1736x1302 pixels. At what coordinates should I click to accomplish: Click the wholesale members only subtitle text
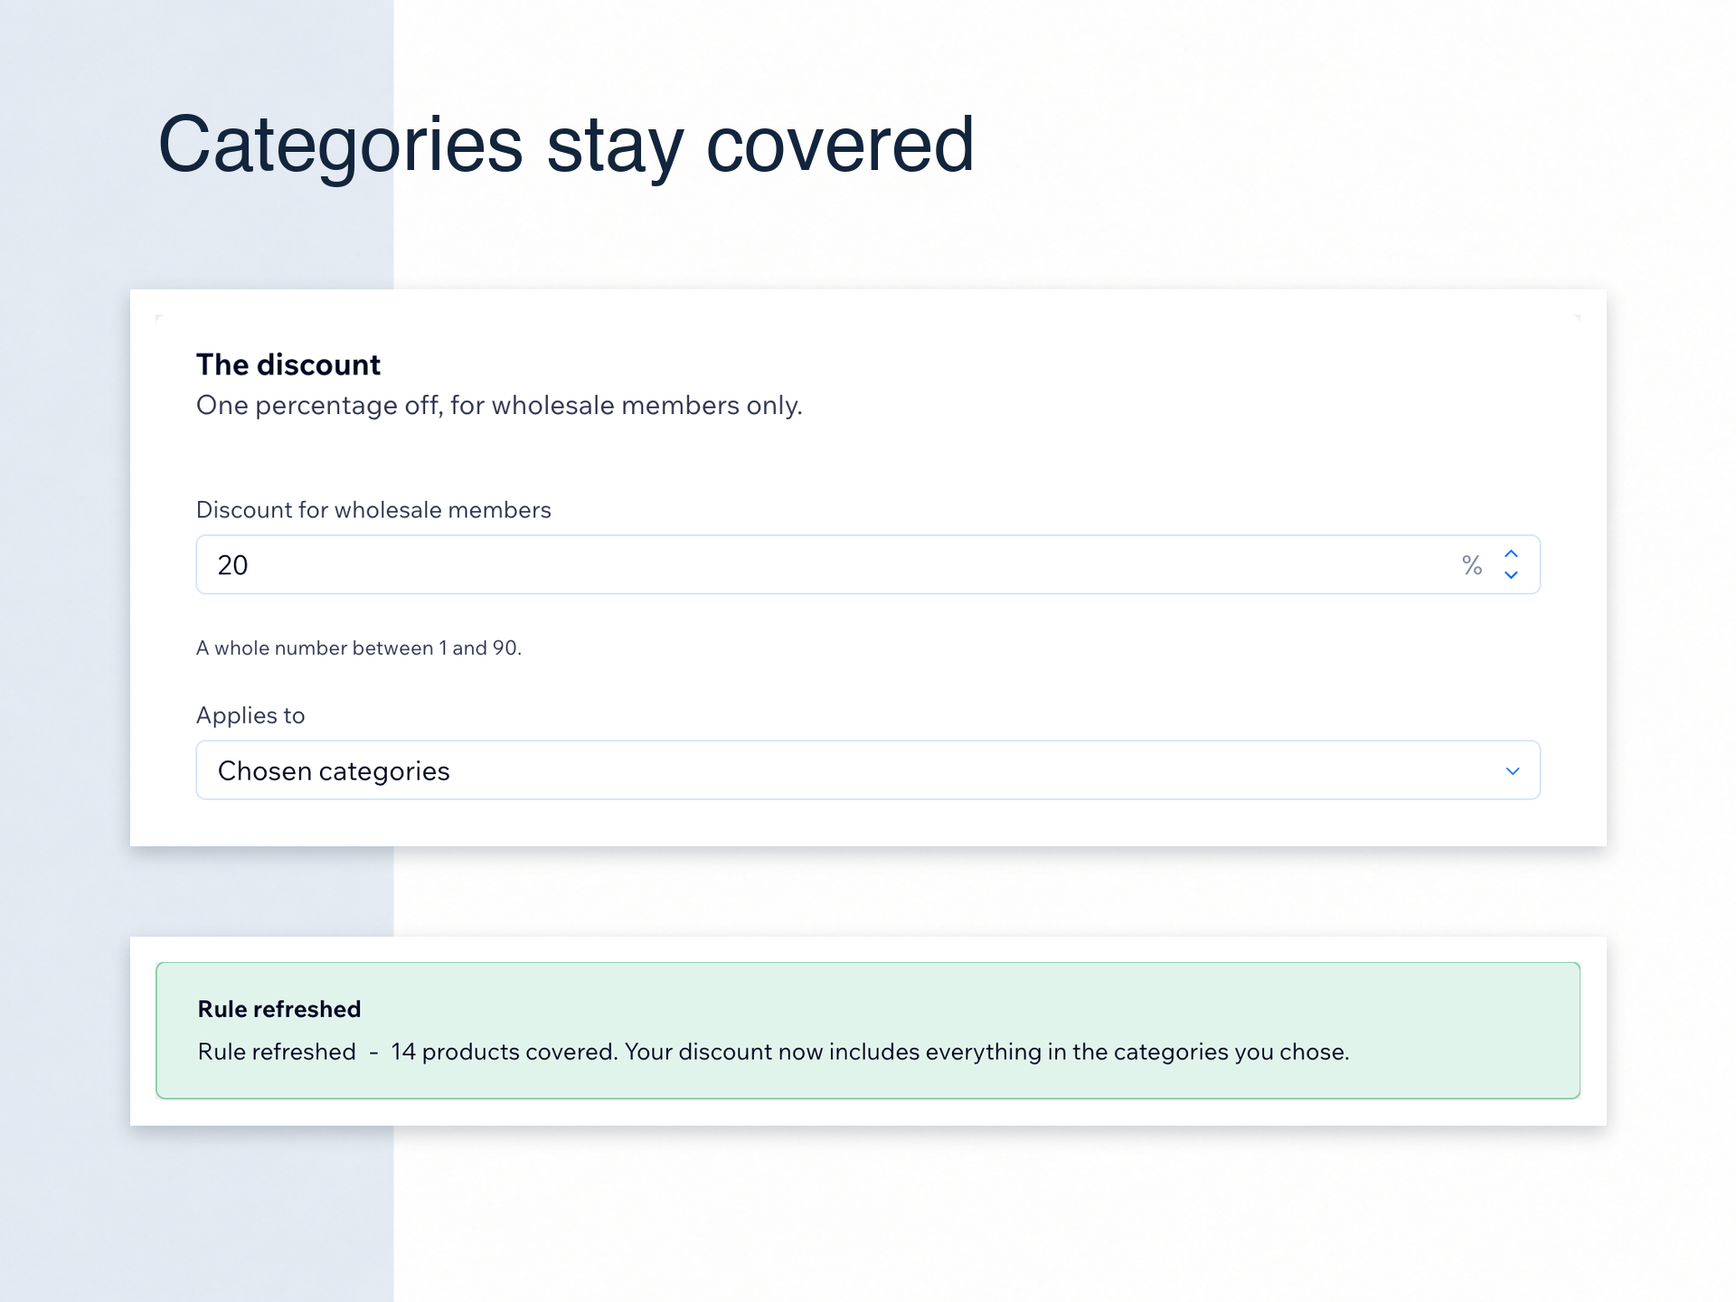[646, 405]
